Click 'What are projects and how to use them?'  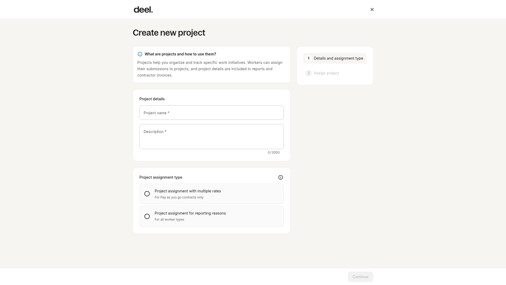[x=180, y=54]
